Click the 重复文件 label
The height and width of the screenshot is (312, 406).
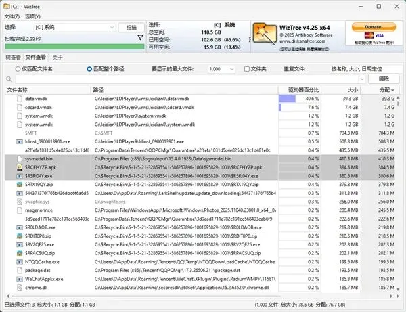click(294, 69)
